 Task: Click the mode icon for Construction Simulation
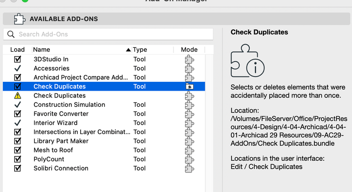190,105
